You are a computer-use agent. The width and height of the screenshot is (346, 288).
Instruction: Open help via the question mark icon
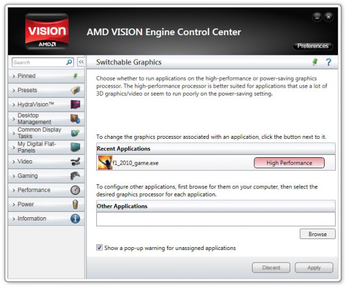(x=329, y=62)
